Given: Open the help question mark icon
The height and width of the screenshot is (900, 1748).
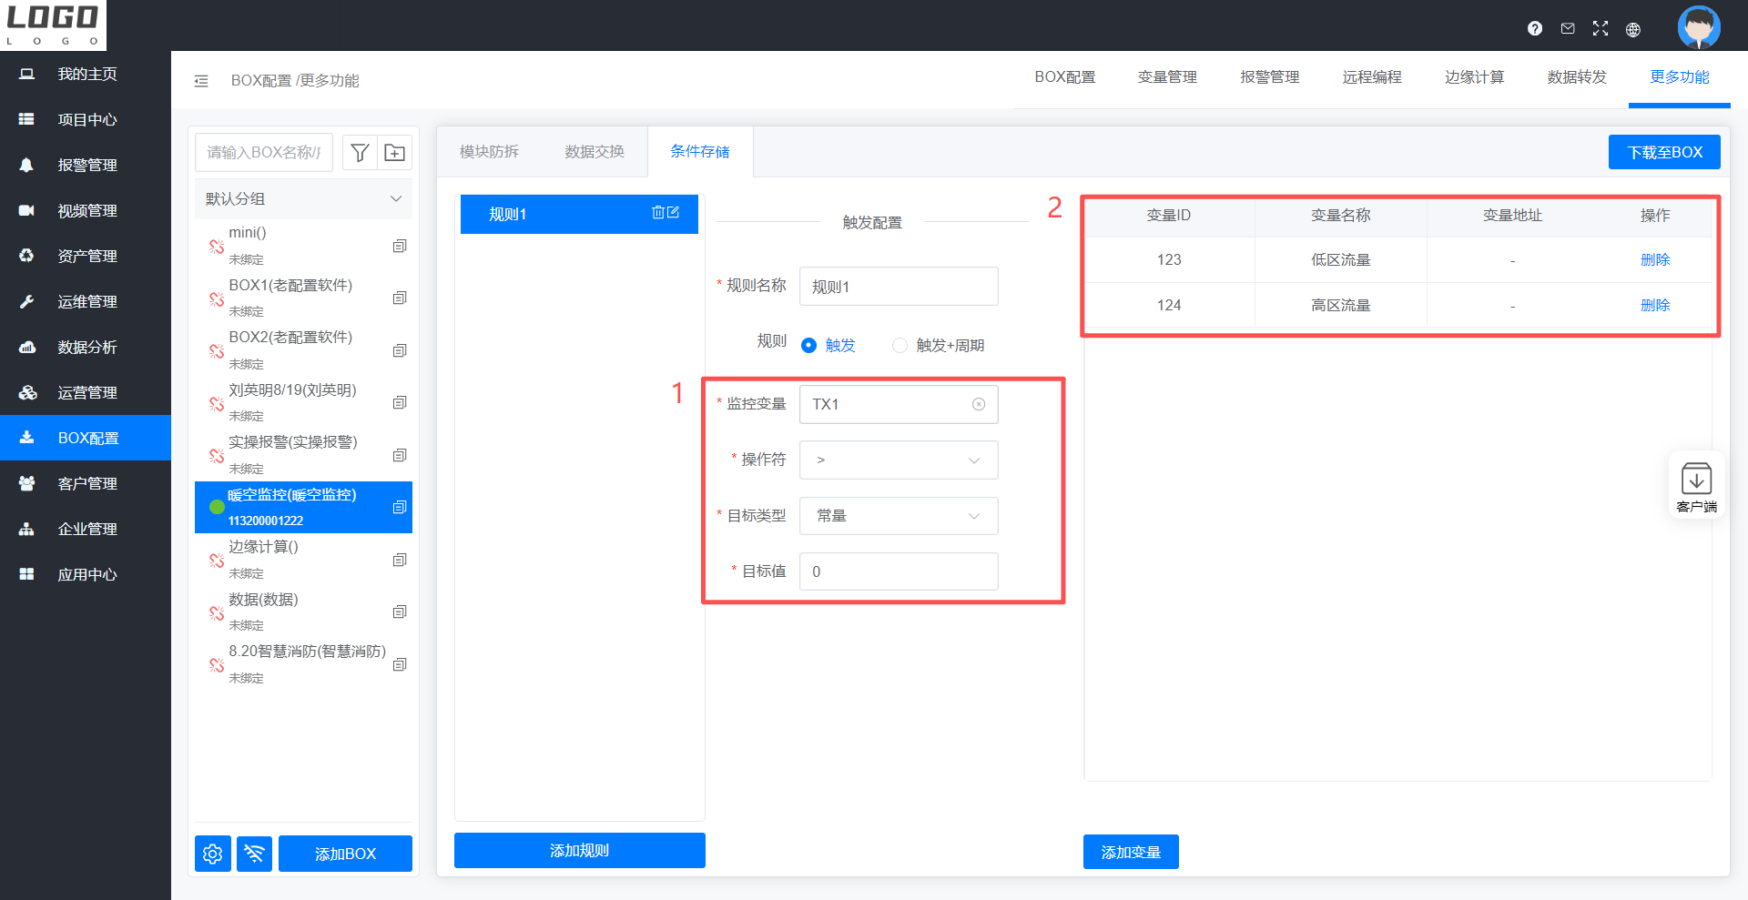Looking at the screenshot, I should tap(1535, 28).
